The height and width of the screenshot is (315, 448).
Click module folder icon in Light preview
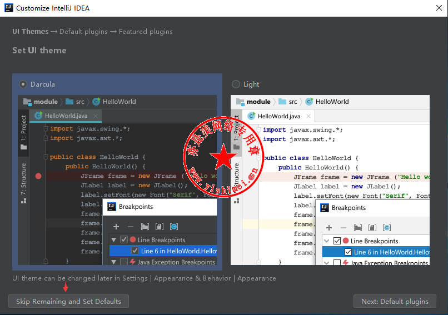point(240,102)
